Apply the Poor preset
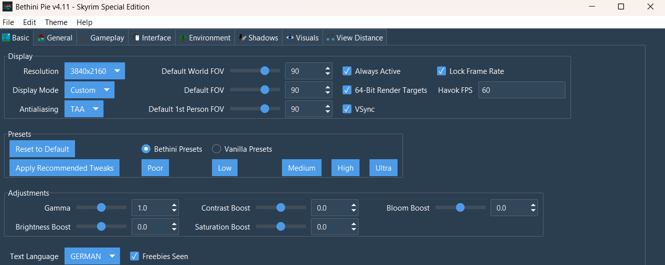Image resolution: width=665 pixels, height=265 pixels. point(155,168)
